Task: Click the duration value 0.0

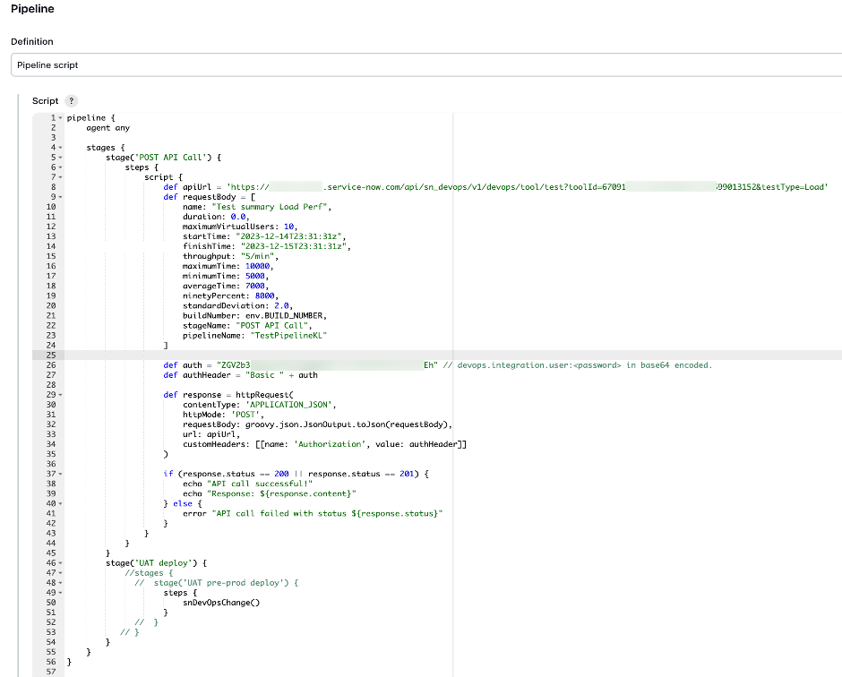Action: coord(238,217)
